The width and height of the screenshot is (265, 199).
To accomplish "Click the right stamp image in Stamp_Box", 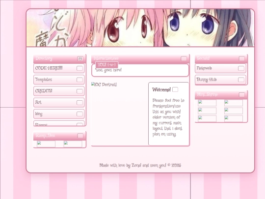I will (x=73, y=144).
